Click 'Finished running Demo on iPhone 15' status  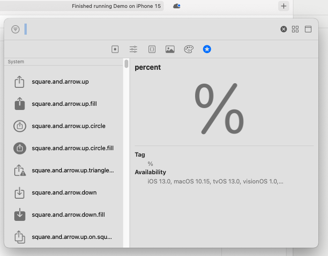[x=116, y=6]
